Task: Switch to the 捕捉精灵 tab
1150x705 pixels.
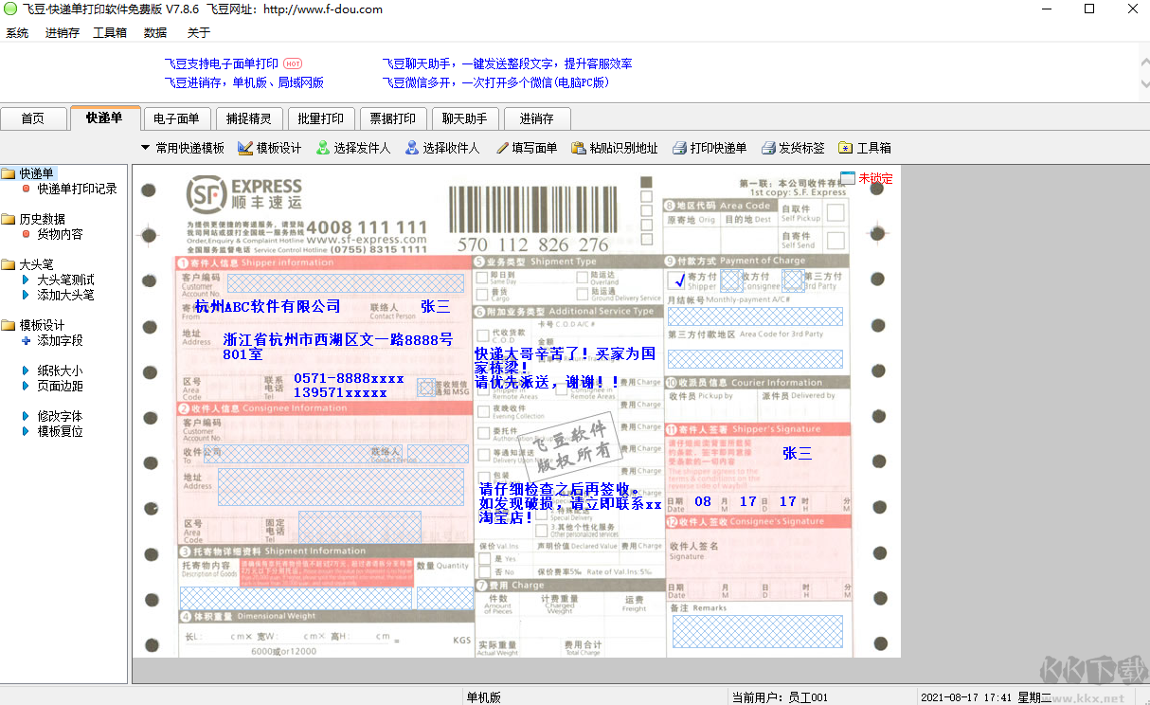Action: pos(249,118)
